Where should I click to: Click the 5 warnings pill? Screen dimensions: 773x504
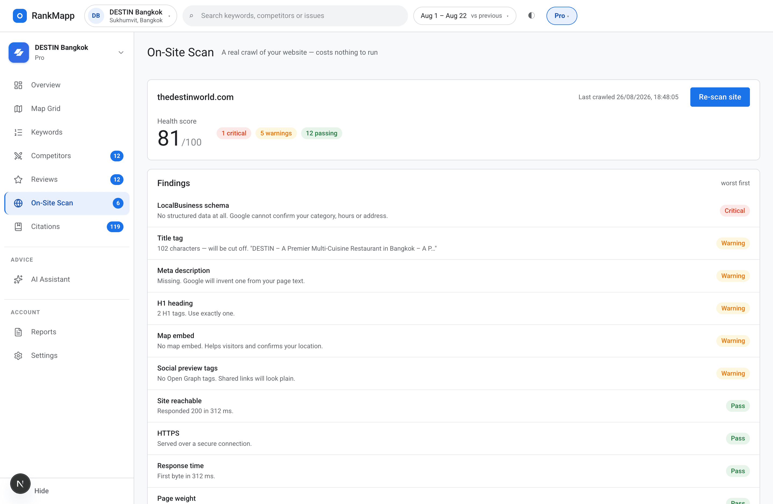click(x=276, y=133)
